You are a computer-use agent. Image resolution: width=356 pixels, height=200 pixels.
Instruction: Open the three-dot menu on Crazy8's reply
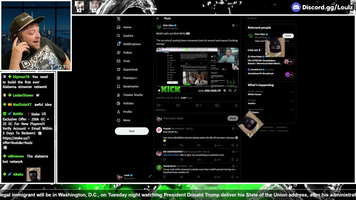[x=237, y=129]
